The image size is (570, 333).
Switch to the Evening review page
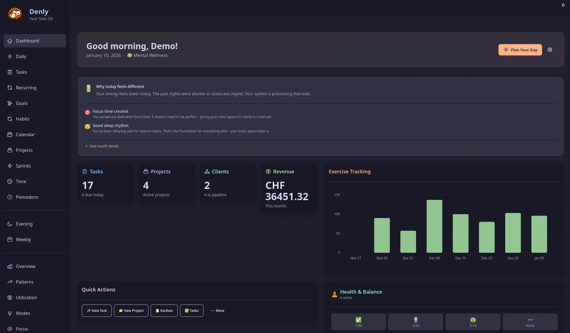pyautogui.click(x=24, y=224)
